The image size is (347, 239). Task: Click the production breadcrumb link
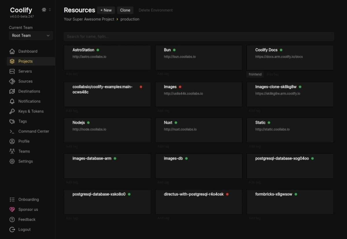(130, 19)
